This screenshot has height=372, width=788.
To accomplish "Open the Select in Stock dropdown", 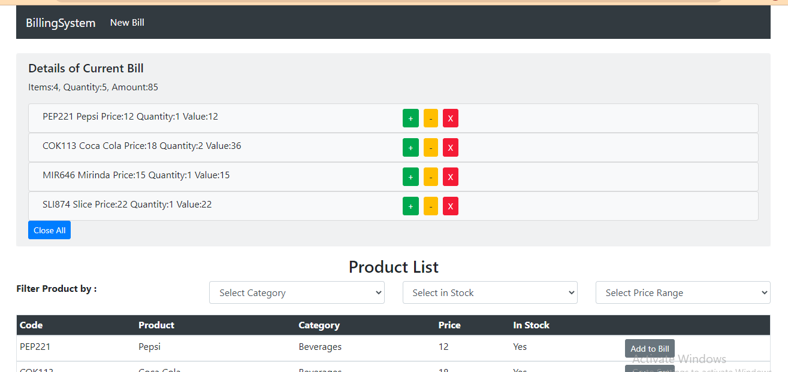I will tap(490, 292).
